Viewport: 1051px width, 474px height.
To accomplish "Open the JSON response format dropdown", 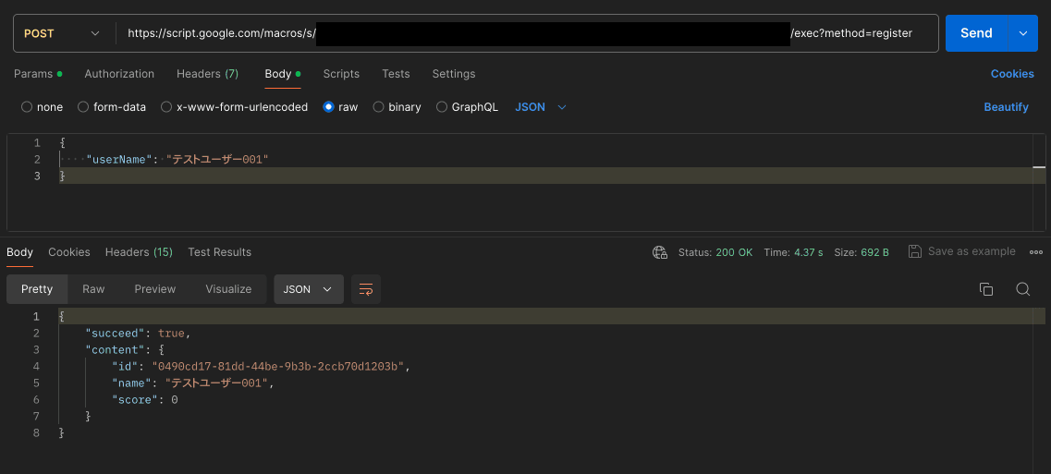I will (308, 289).
